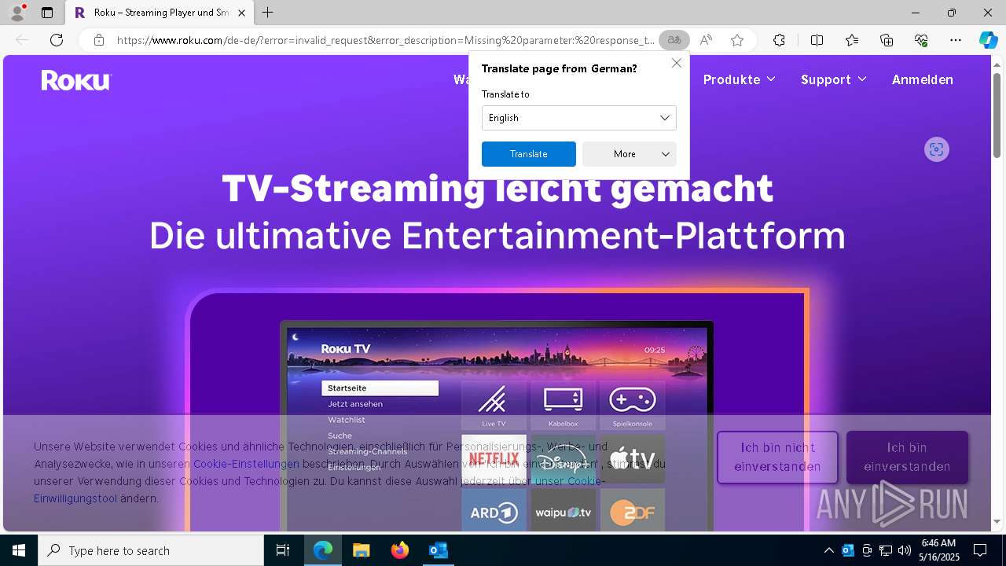Click Anmelden to sign in

(923, 79)
